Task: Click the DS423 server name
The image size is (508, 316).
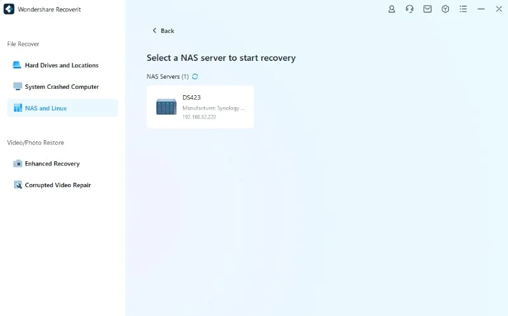Action: pos(192,98)
